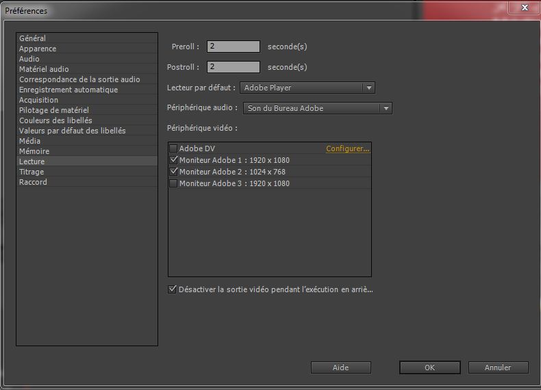This screenshot has width=541, height=390.
Task: Confirm with the OK button
Action: point(429,367)
